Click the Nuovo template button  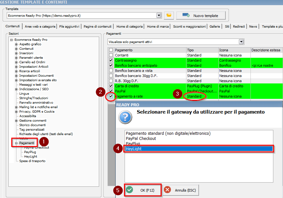(201, 15)
